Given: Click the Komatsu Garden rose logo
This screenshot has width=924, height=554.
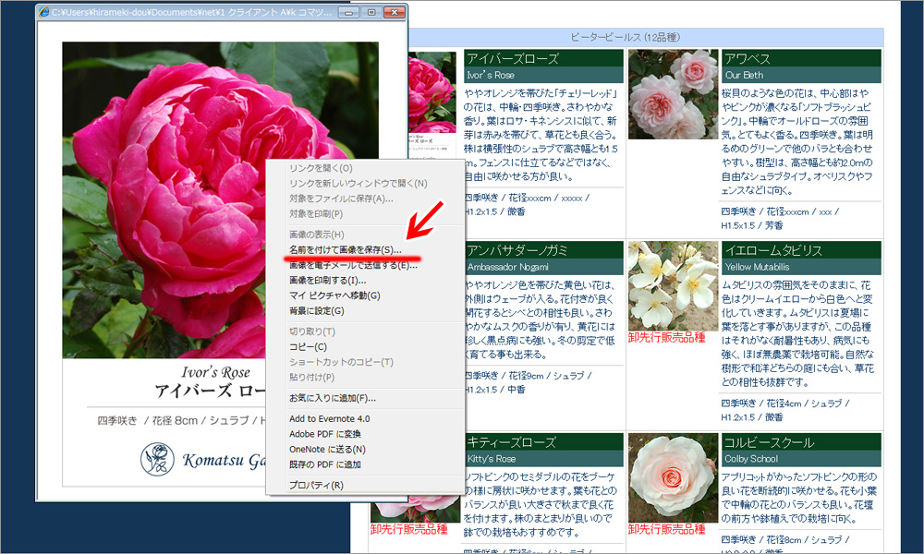Looking at the screenshot, I should tap(157, 459).
